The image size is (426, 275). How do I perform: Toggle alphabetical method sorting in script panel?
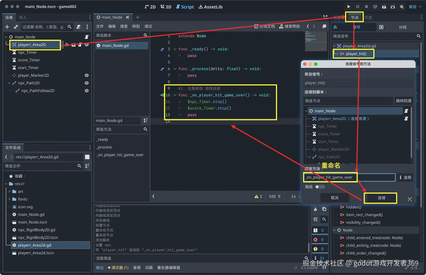(145, 121)
